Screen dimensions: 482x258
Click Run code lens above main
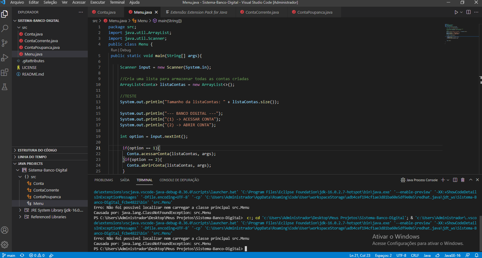(114, 50)
